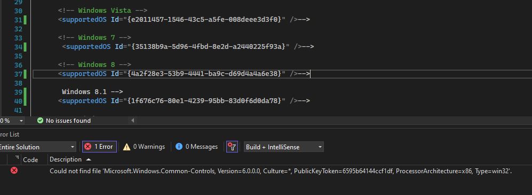This screenshot has width=532, height=195.
Task: Click the Description column header
Action: click(66, 159)
